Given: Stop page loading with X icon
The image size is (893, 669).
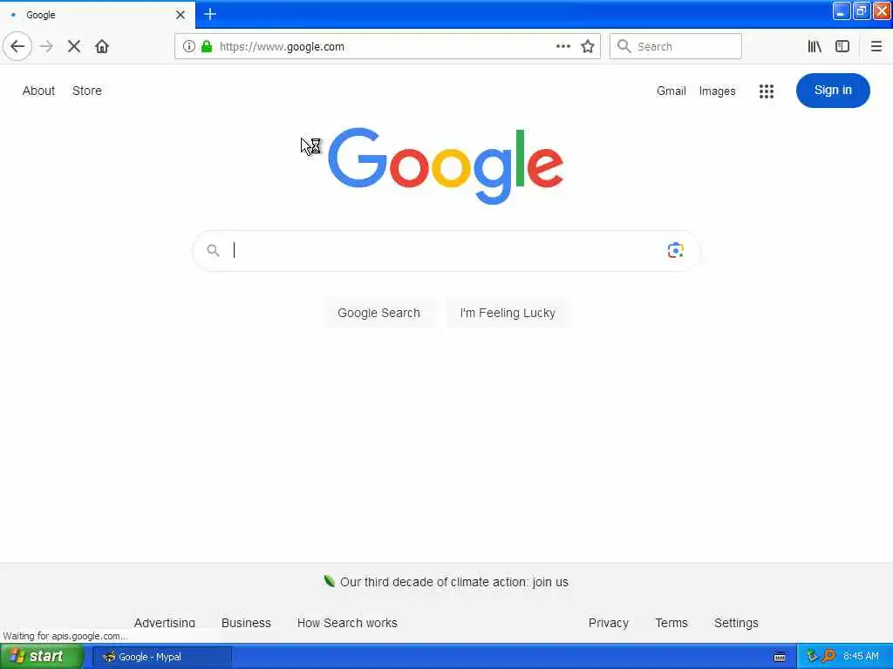Looking at the screenshot, I should (x=74, y=47).
